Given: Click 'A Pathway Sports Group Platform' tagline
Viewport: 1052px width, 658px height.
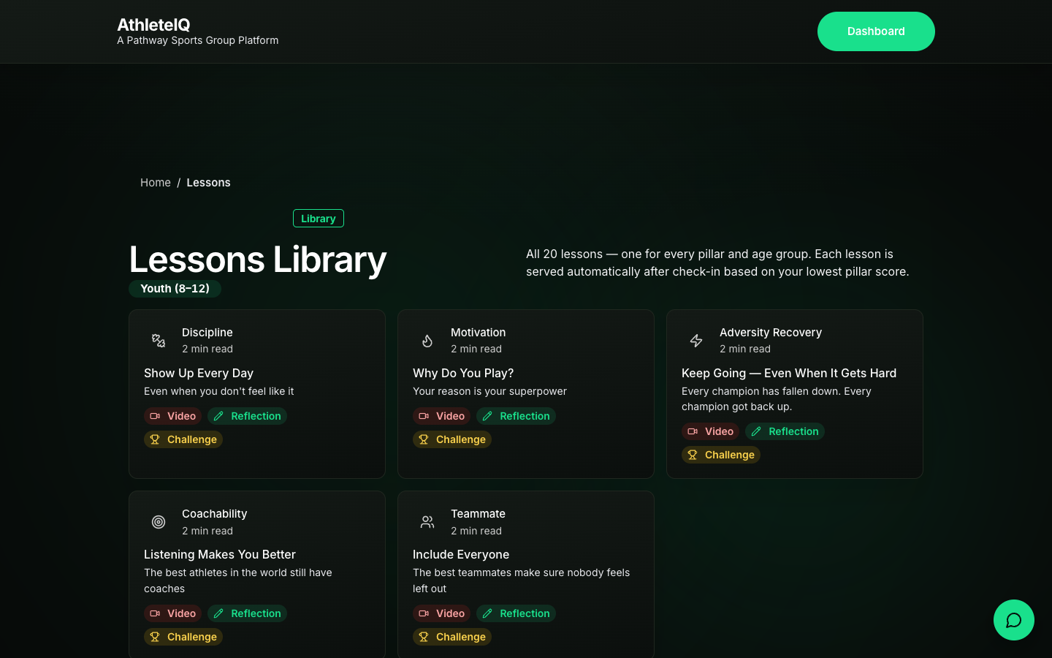Looking at the screenshot, I should 198,41.
